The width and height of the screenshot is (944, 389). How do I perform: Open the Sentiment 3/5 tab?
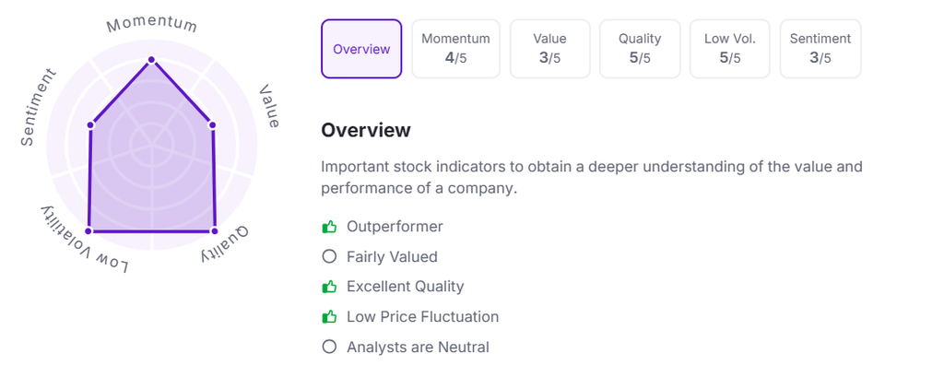[820, 49]
